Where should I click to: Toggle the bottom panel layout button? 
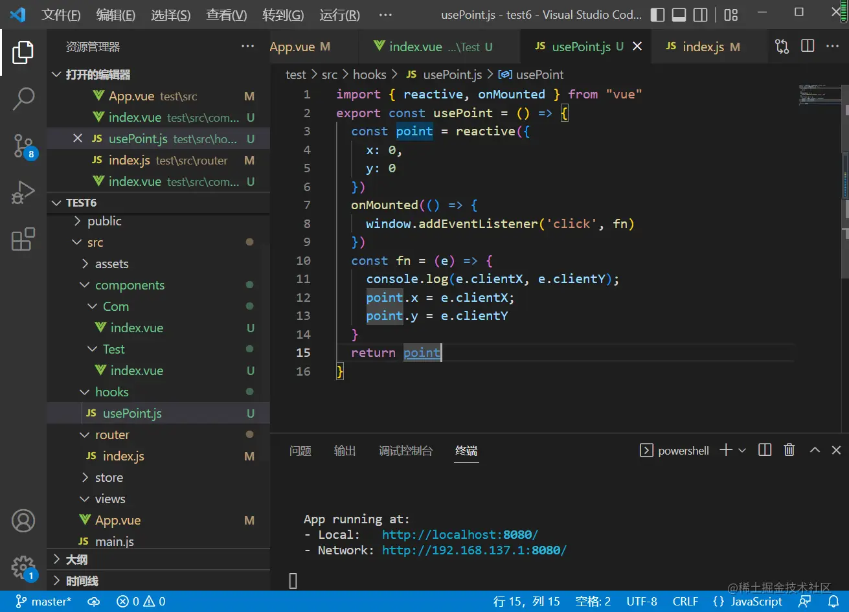point(679,15)
